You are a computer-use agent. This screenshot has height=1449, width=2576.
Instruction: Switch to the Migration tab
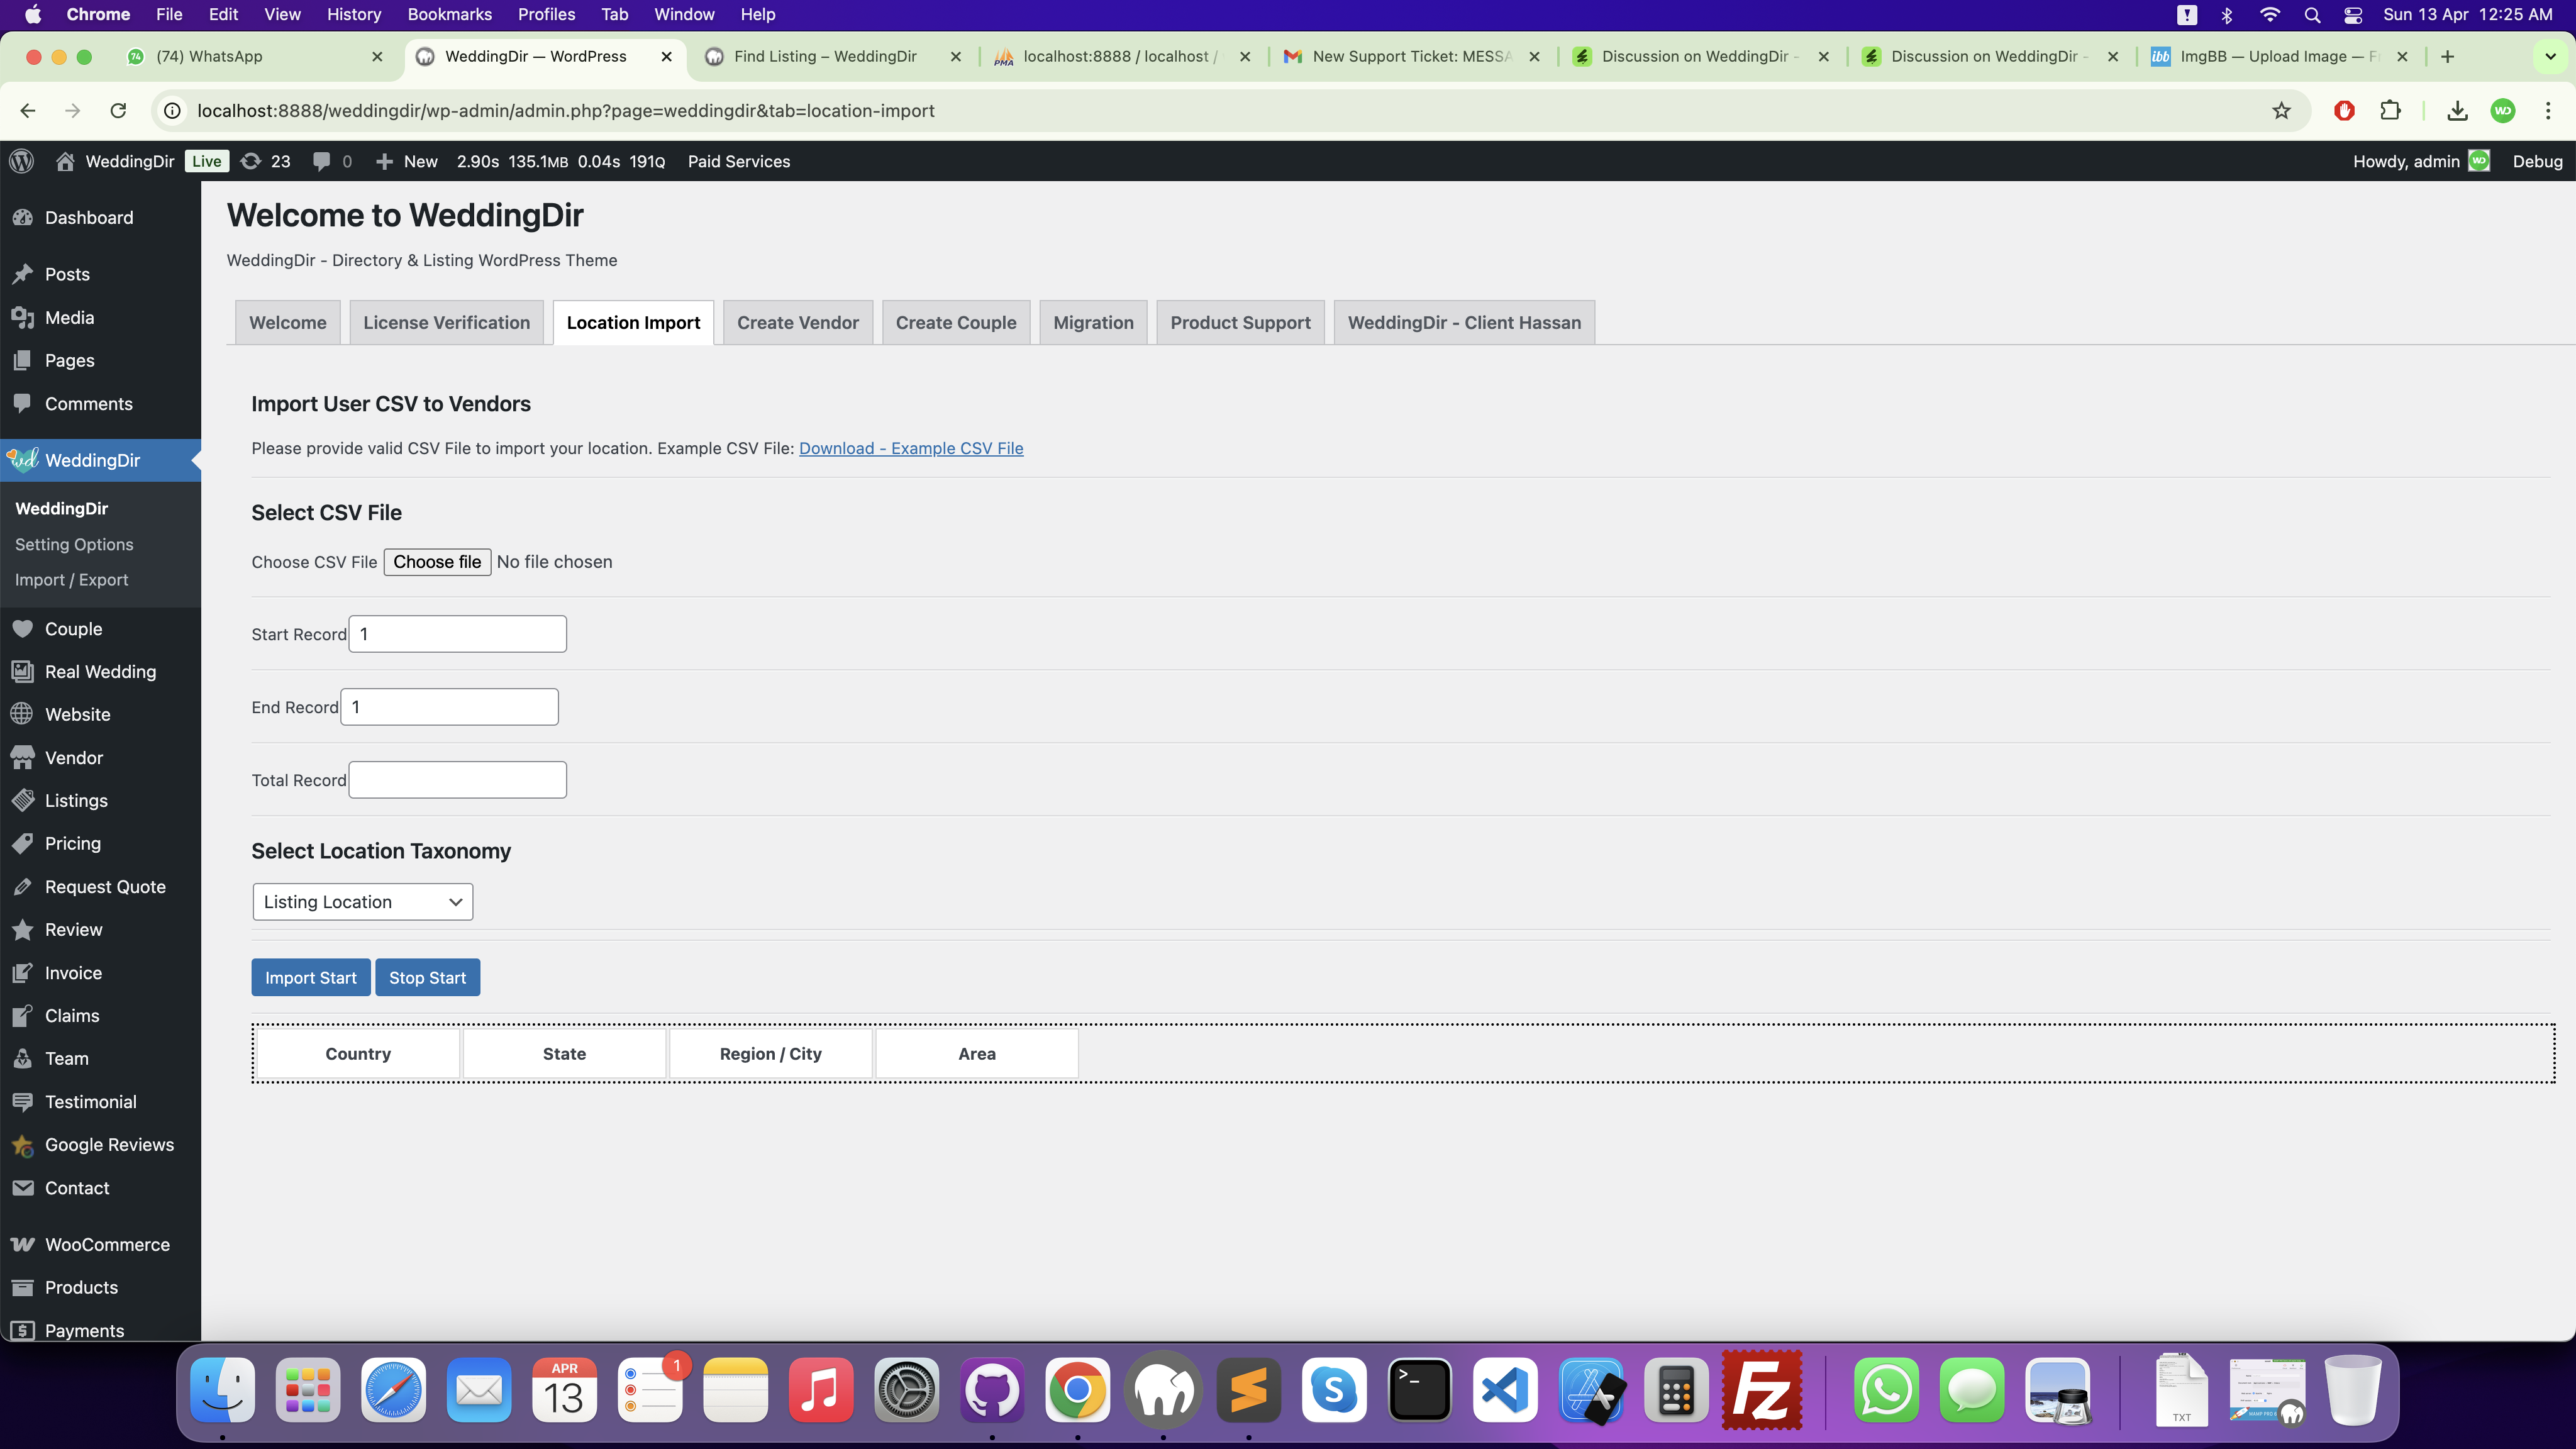click(x=1093, y=322)
